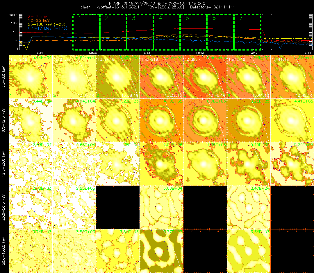Click the '25.0-50.0 keV' row label
This screenshot has height=273, width=314.
3,207
